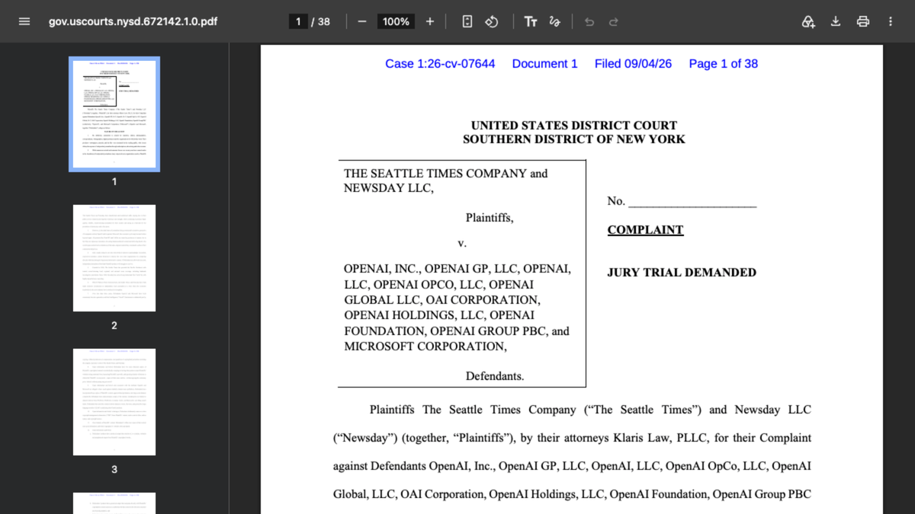The width and height of the screenshot is (915, 514).
Task: Click the v. between the parties
Action: pos(462,244)
